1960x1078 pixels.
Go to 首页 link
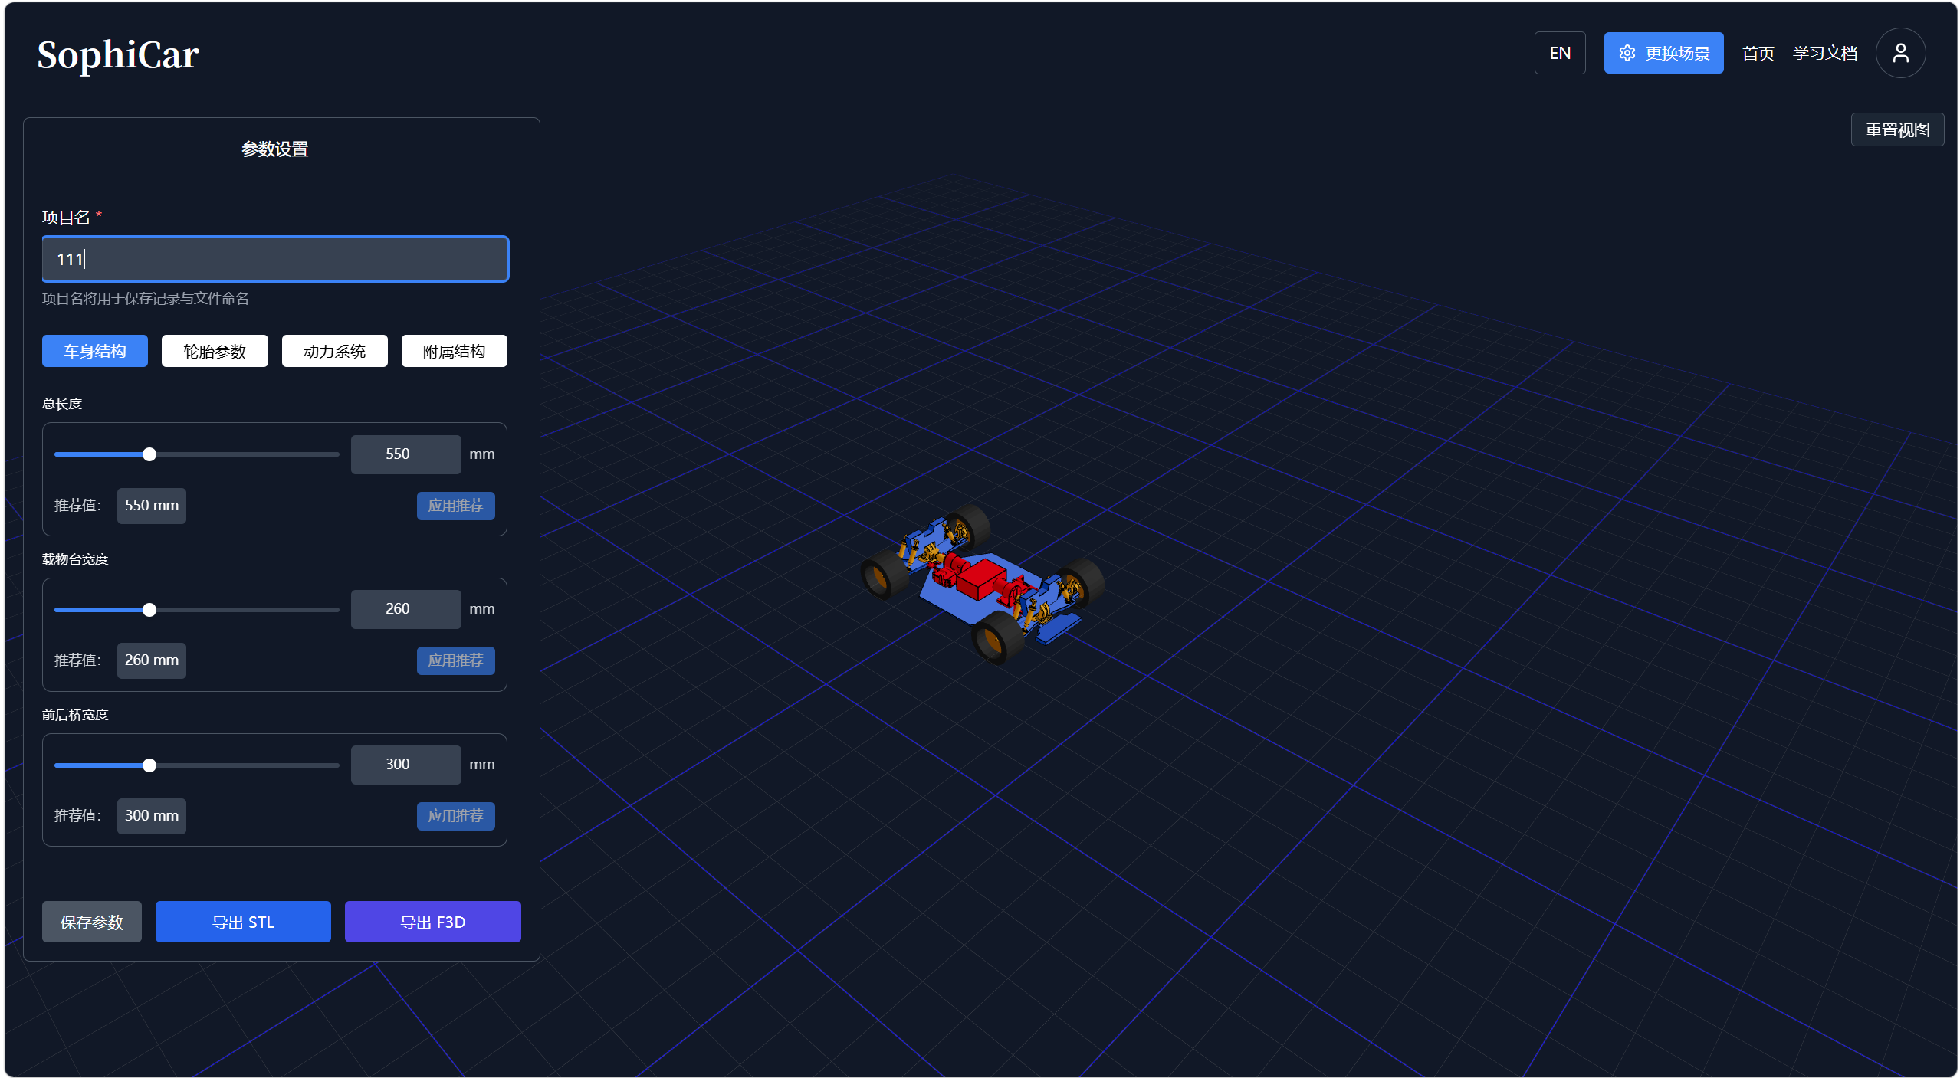[x=1758, y=53]
